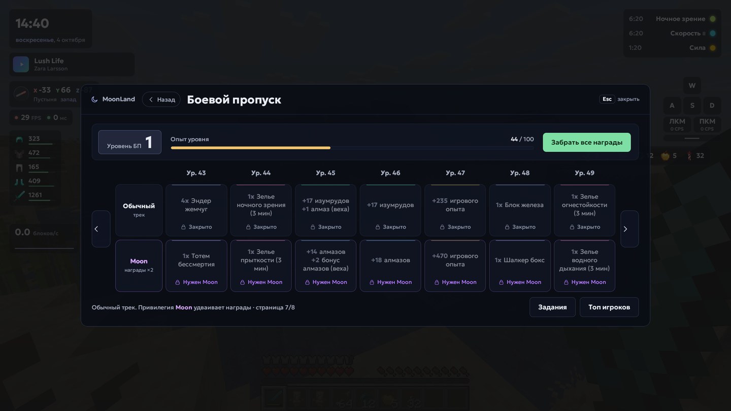Click the ПКМ mouse button indicator
Screen dimensions: 731x411
point(707,124)
